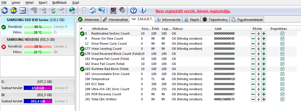301x111 pixels.
Task: Toggle the Total LBA Written enable checkbox
Action: tap(282, 99)
